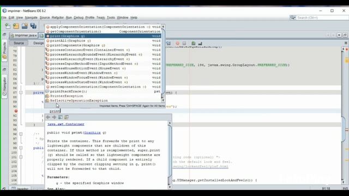Open the Projects side panel

coord(4,51)
